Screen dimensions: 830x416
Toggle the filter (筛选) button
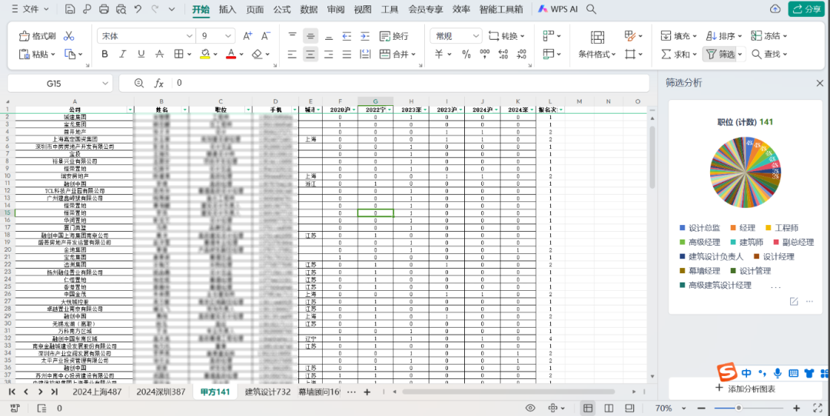coord(720,54)
